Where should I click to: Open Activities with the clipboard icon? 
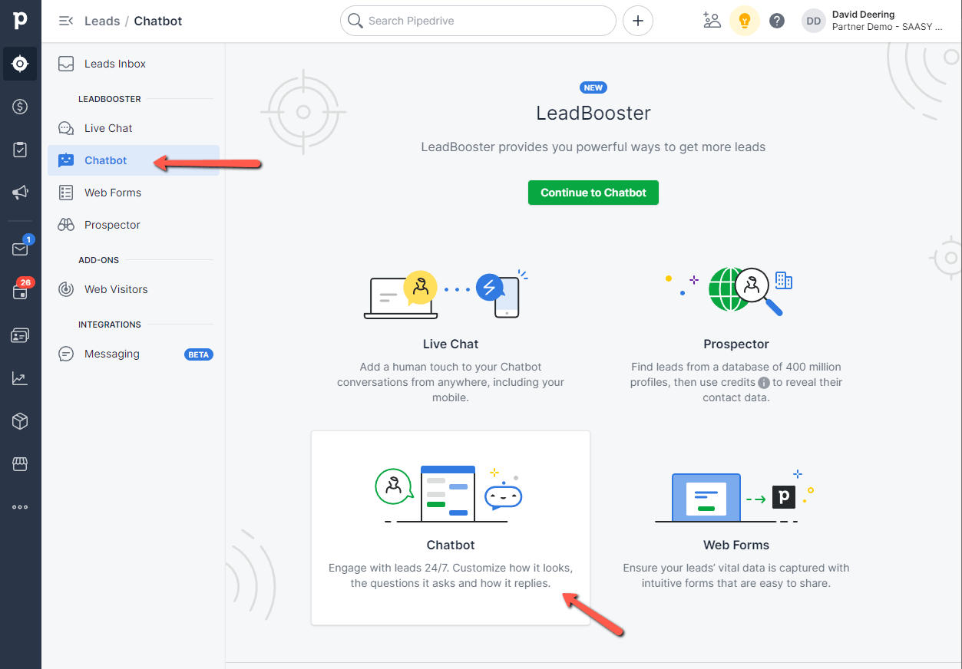[x=20, y=150]
